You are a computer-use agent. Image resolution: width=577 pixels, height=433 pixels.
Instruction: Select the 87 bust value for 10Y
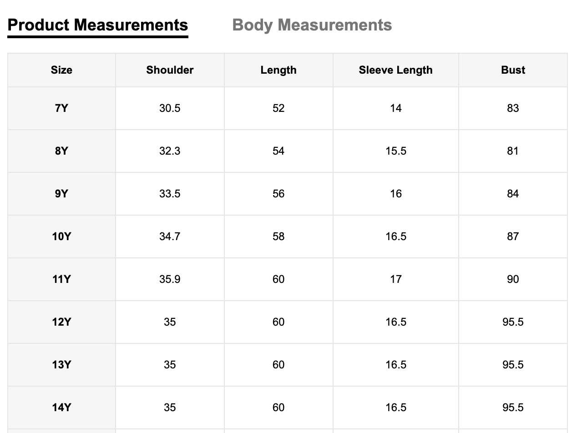pos(513,237)
